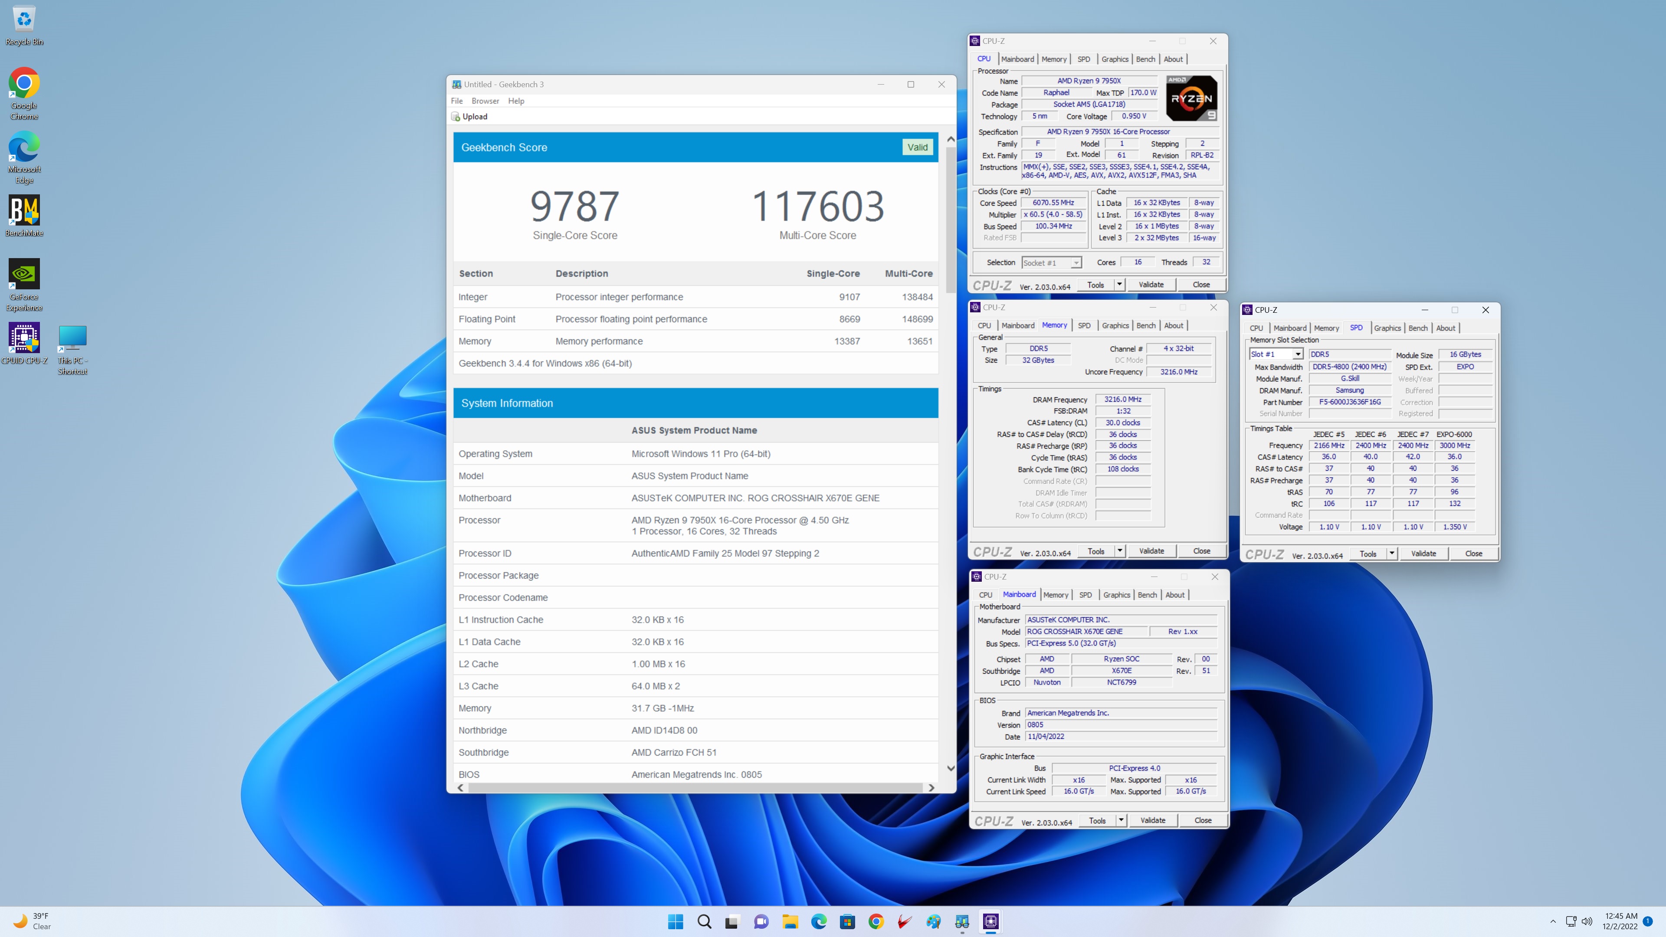Screen dimensions: 1666x937
Task: Select the Integer row in the Geekbench results
Action: tap(695, 297)
